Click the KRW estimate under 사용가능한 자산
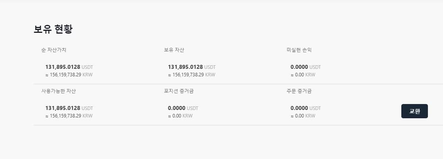Image resolution: width=443 pixels, height=159 pixels. 69,116
